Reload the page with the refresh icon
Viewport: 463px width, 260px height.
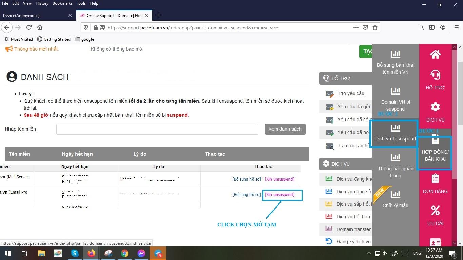[29, 27]
